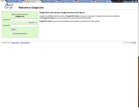Click the question-mark status icon in the top bar
139x110 pixels.
click(x=133, y=1)
